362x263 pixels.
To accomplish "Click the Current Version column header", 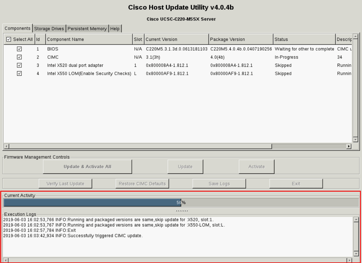I will (x=177, y=39).
